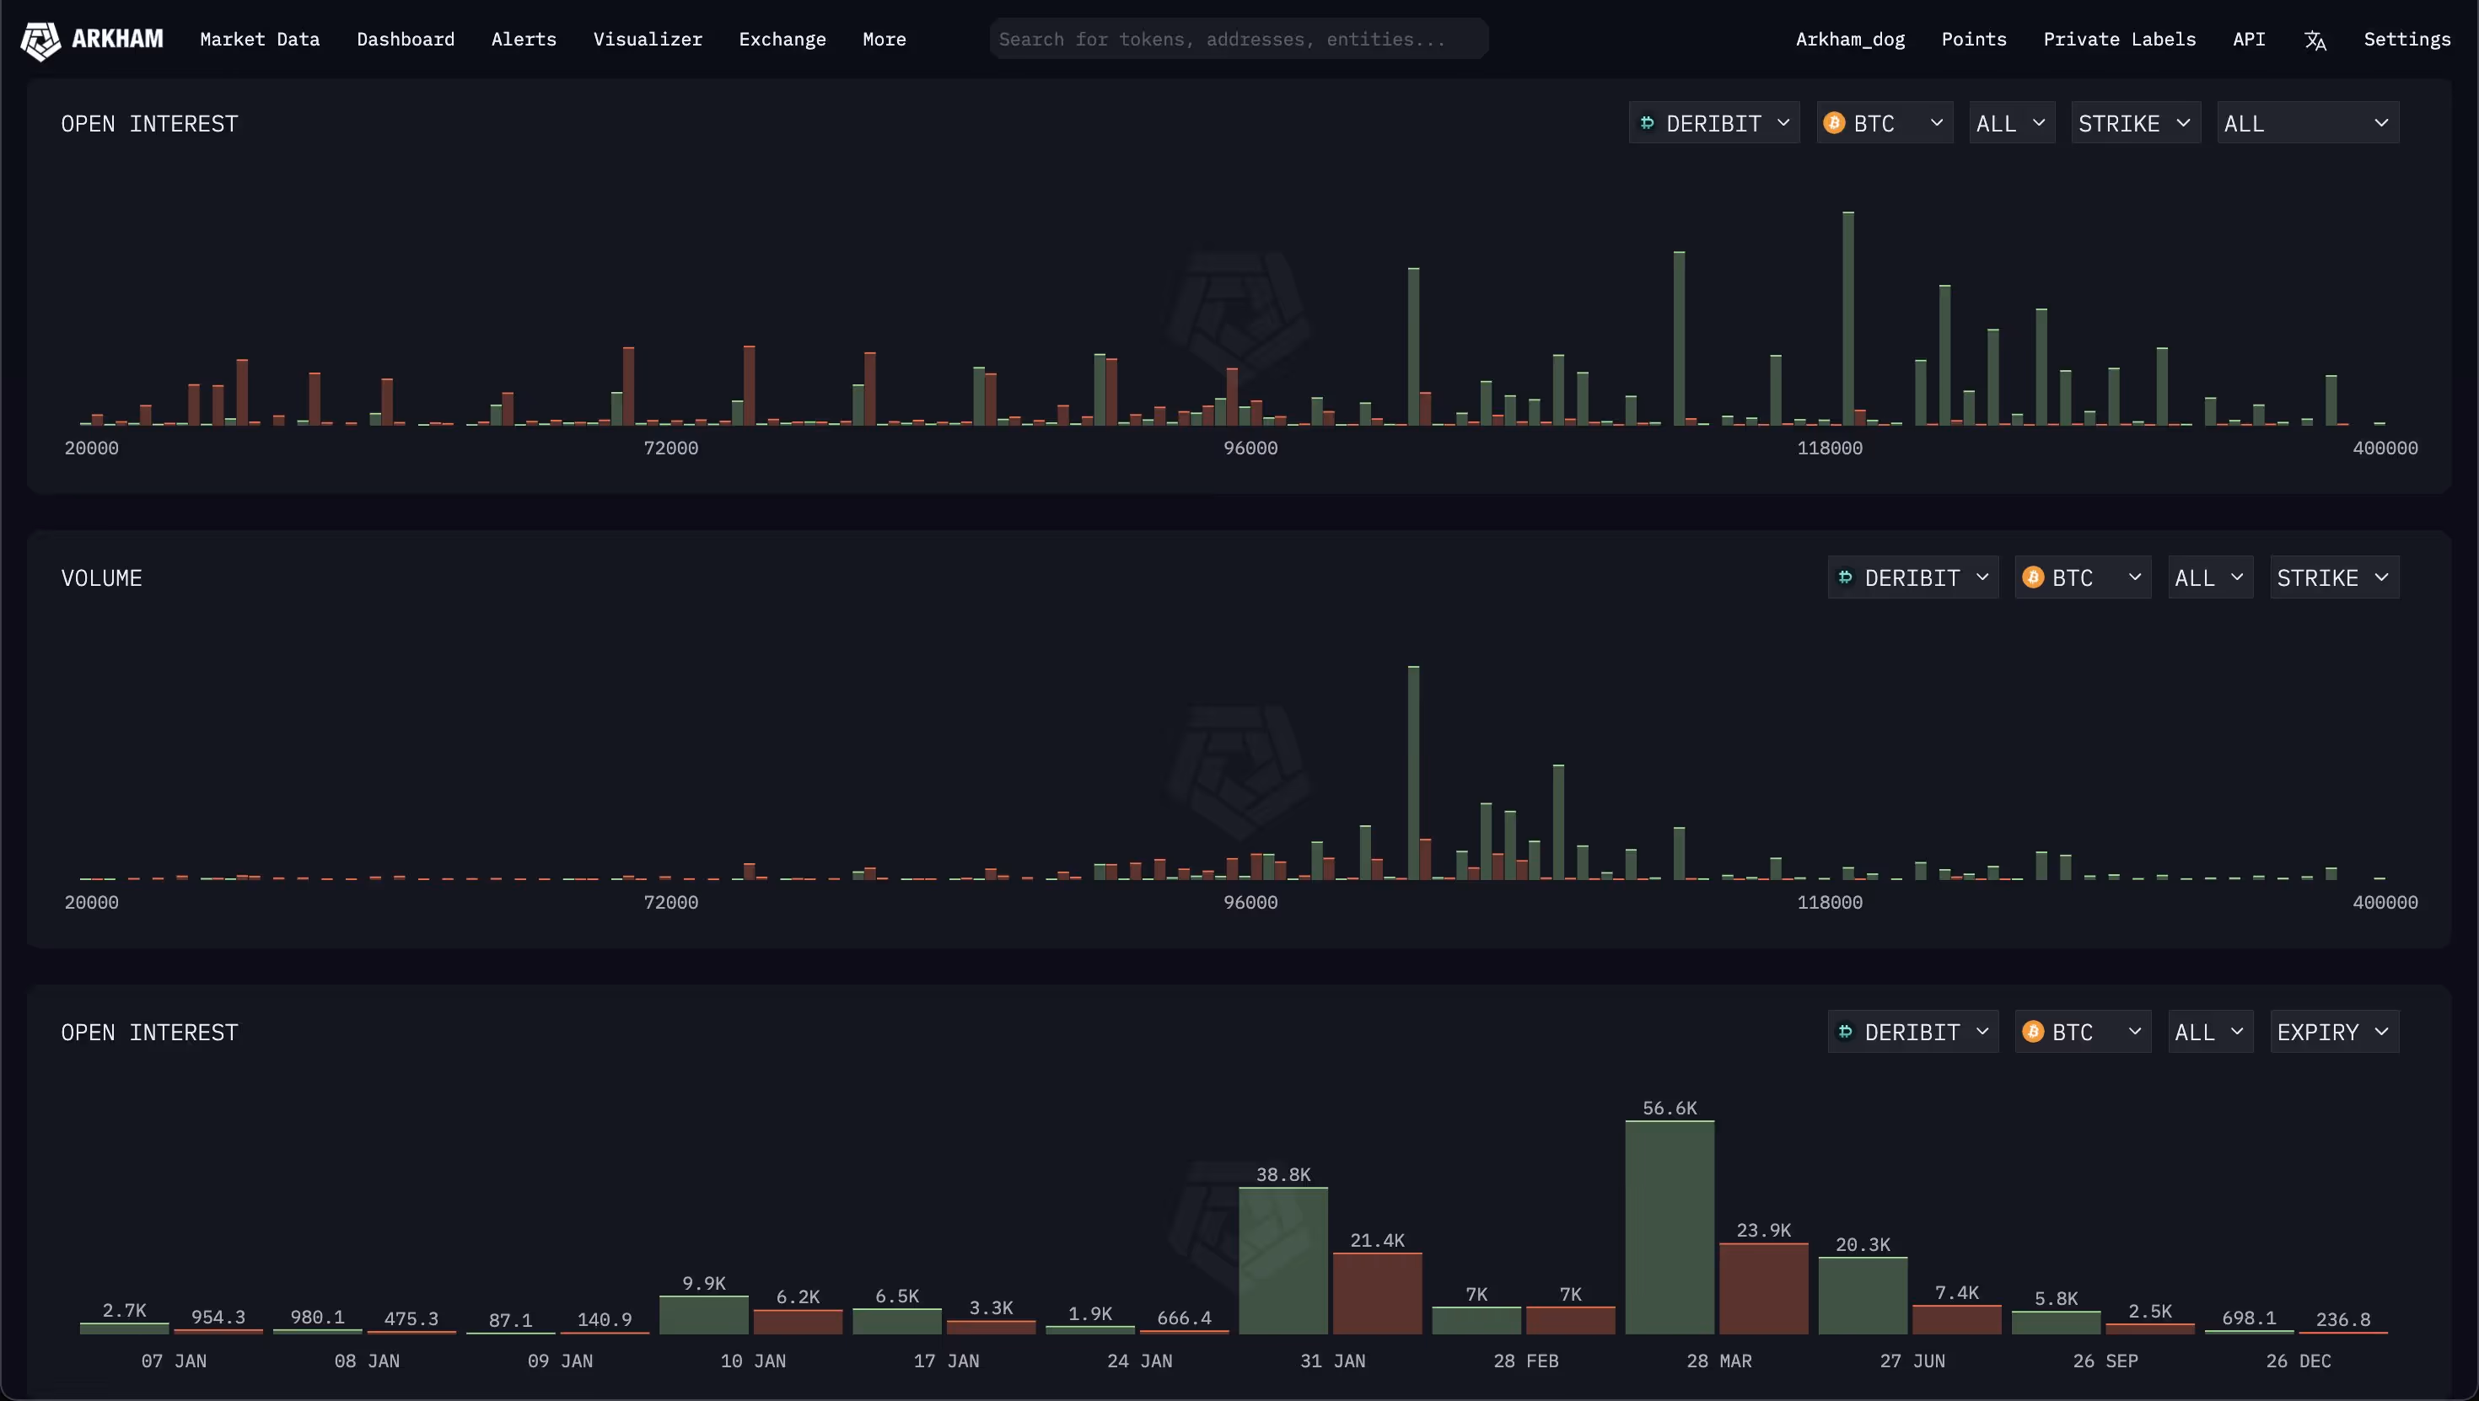Image resolution: width=2479 pixels, height=1401 pixels.
Task: Click Private Labels link
Action: coord(2119,40)
